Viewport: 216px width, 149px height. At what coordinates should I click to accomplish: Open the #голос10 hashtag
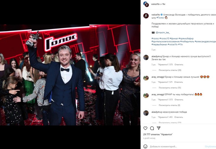(164, 38)
